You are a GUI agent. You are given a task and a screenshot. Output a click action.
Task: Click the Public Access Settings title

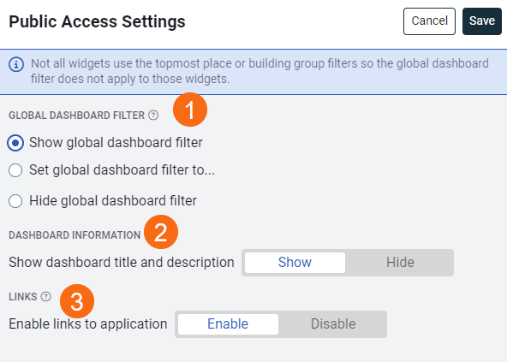click(x=97, y=21)
